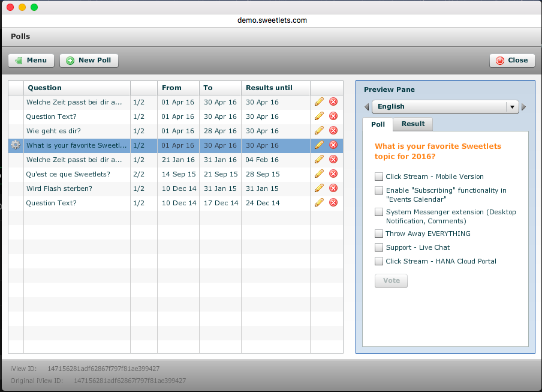
Task: Click the '14 Sep 15' From date
Action: click(x=179, y=174)
